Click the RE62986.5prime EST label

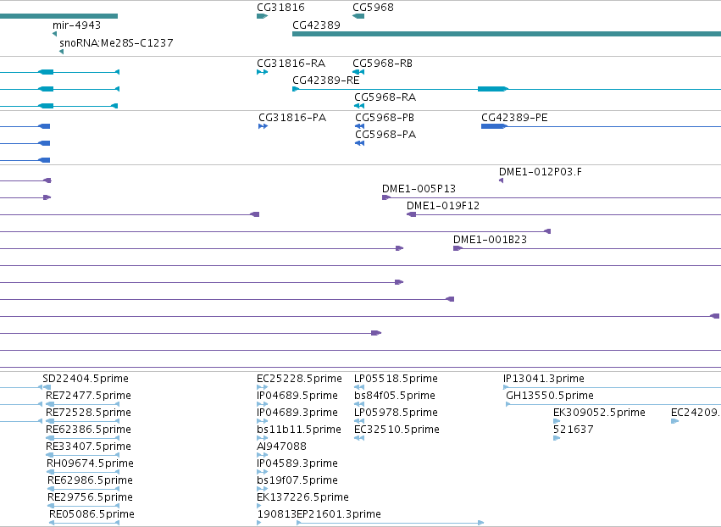(x=90, y=481)
